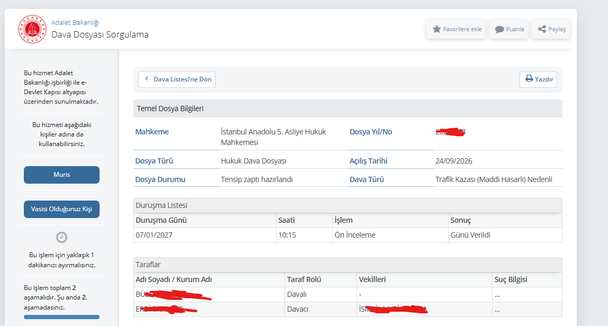Image resolution: width=608 pixels, height=326 pixels.
Task: Click the Dava Türü label
Action: click(367, 179)
